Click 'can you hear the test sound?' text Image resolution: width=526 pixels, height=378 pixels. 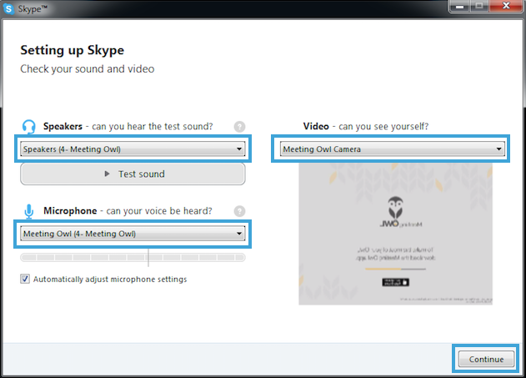coord(153,127)
